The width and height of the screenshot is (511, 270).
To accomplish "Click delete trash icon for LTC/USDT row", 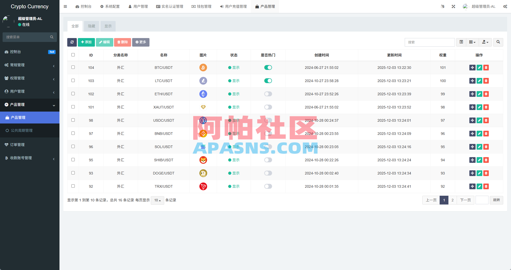I will coord(486,81).
